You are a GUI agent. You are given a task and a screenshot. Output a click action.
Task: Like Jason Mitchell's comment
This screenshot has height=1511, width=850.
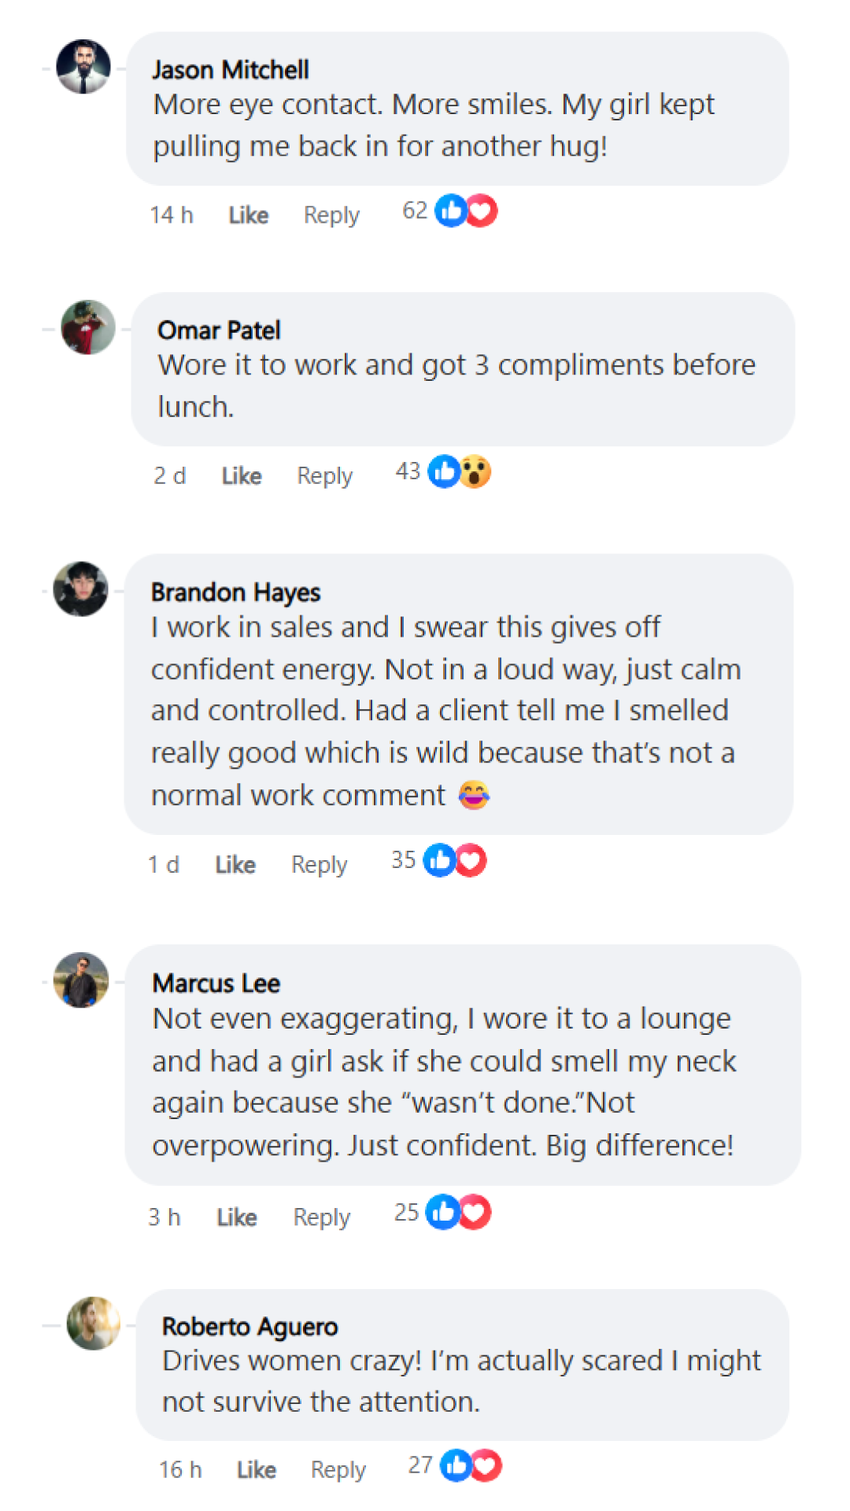[x=248, y=215]
